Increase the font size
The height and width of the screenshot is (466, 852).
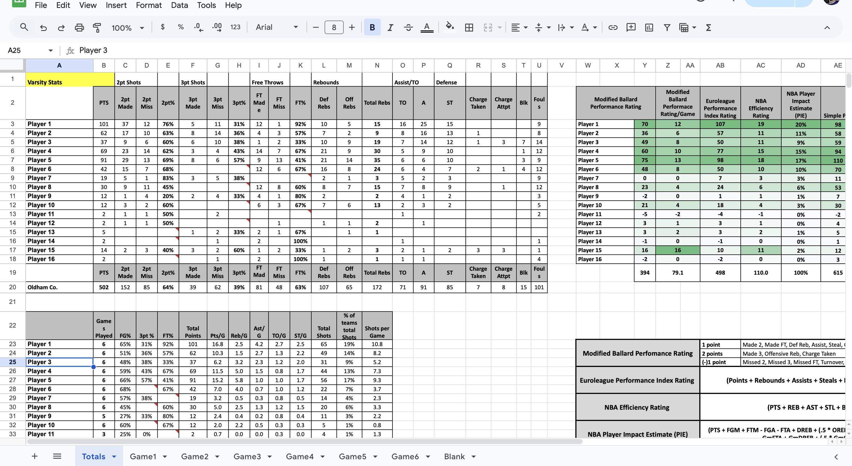(352, 27)
